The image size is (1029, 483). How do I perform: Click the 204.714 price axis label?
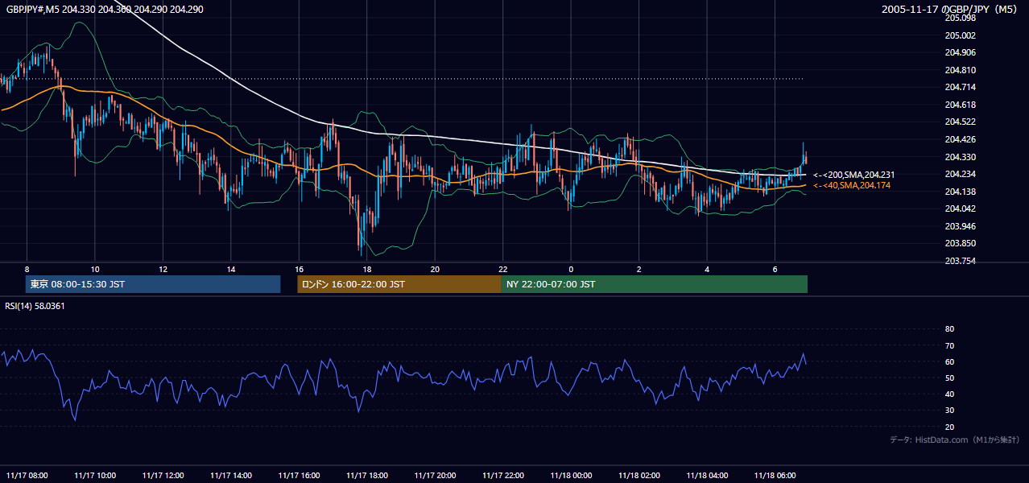coord(960,87)
